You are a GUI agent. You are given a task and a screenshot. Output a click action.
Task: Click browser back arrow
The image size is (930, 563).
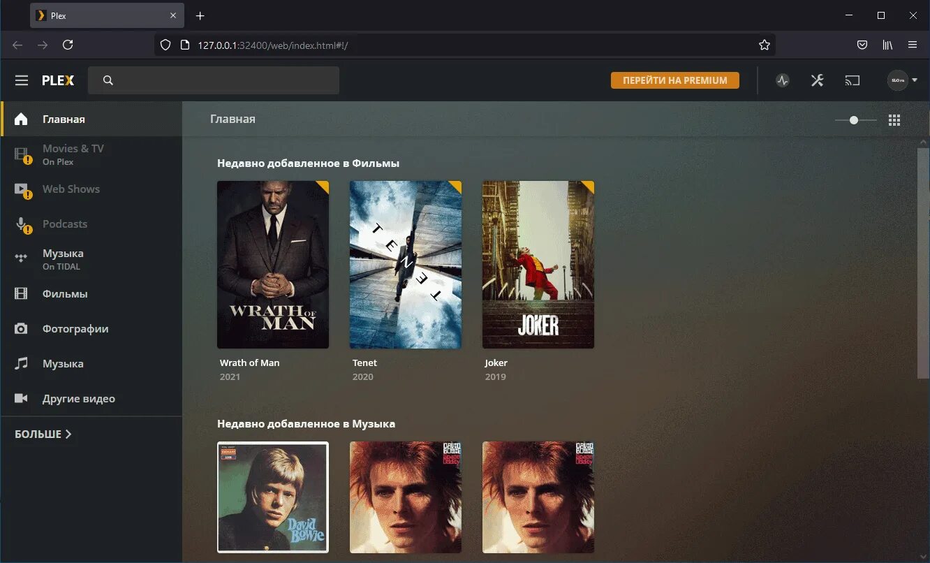pyautogui.click(x=17, y=45)
